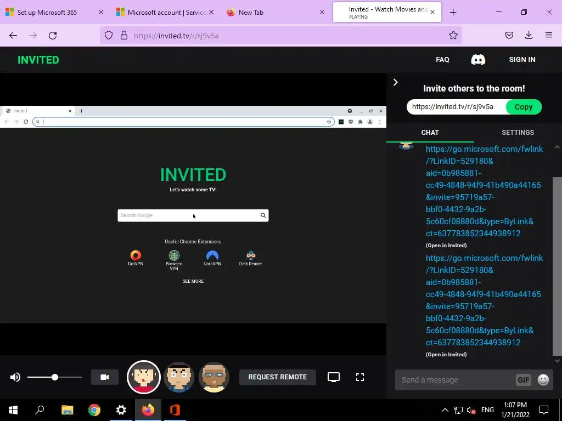
Task: Click the Firefox address bar URL
Action: click(x=176, y=36)
